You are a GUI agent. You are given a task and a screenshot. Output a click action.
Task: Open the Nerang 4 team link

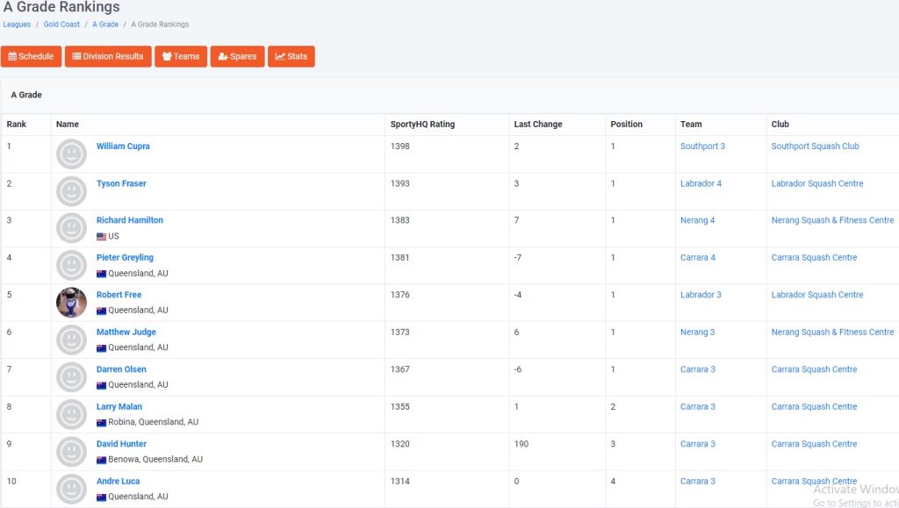click(x=698, y=220)
